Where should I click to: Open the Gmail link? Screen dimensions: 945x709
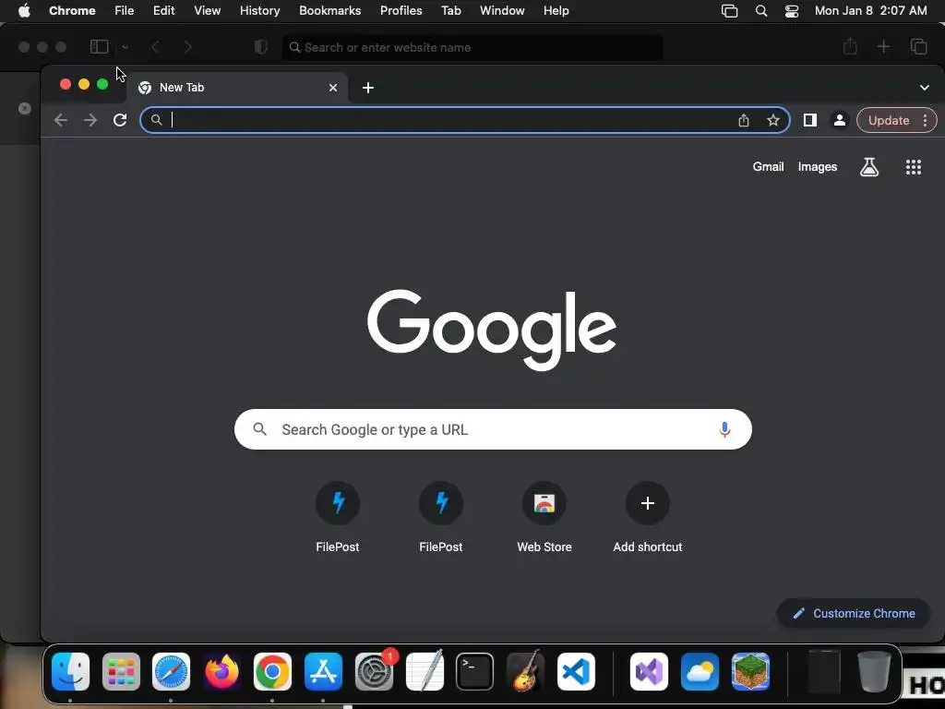click(769, 167)
